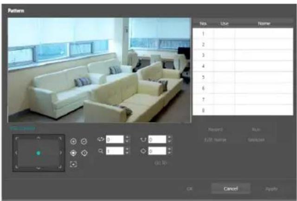Click the Run button
This screenshot has width=297, height=201.
click(256, 129)
